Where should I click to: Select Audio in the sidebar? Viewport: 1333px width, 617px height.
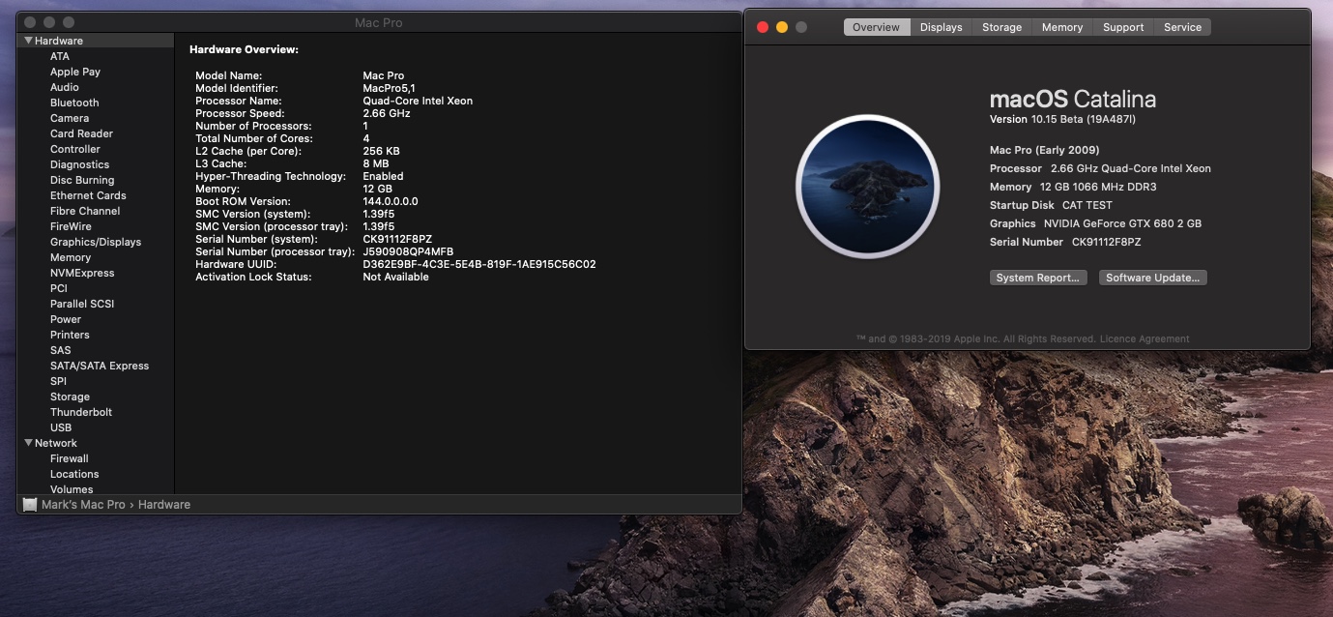[65, 87]
